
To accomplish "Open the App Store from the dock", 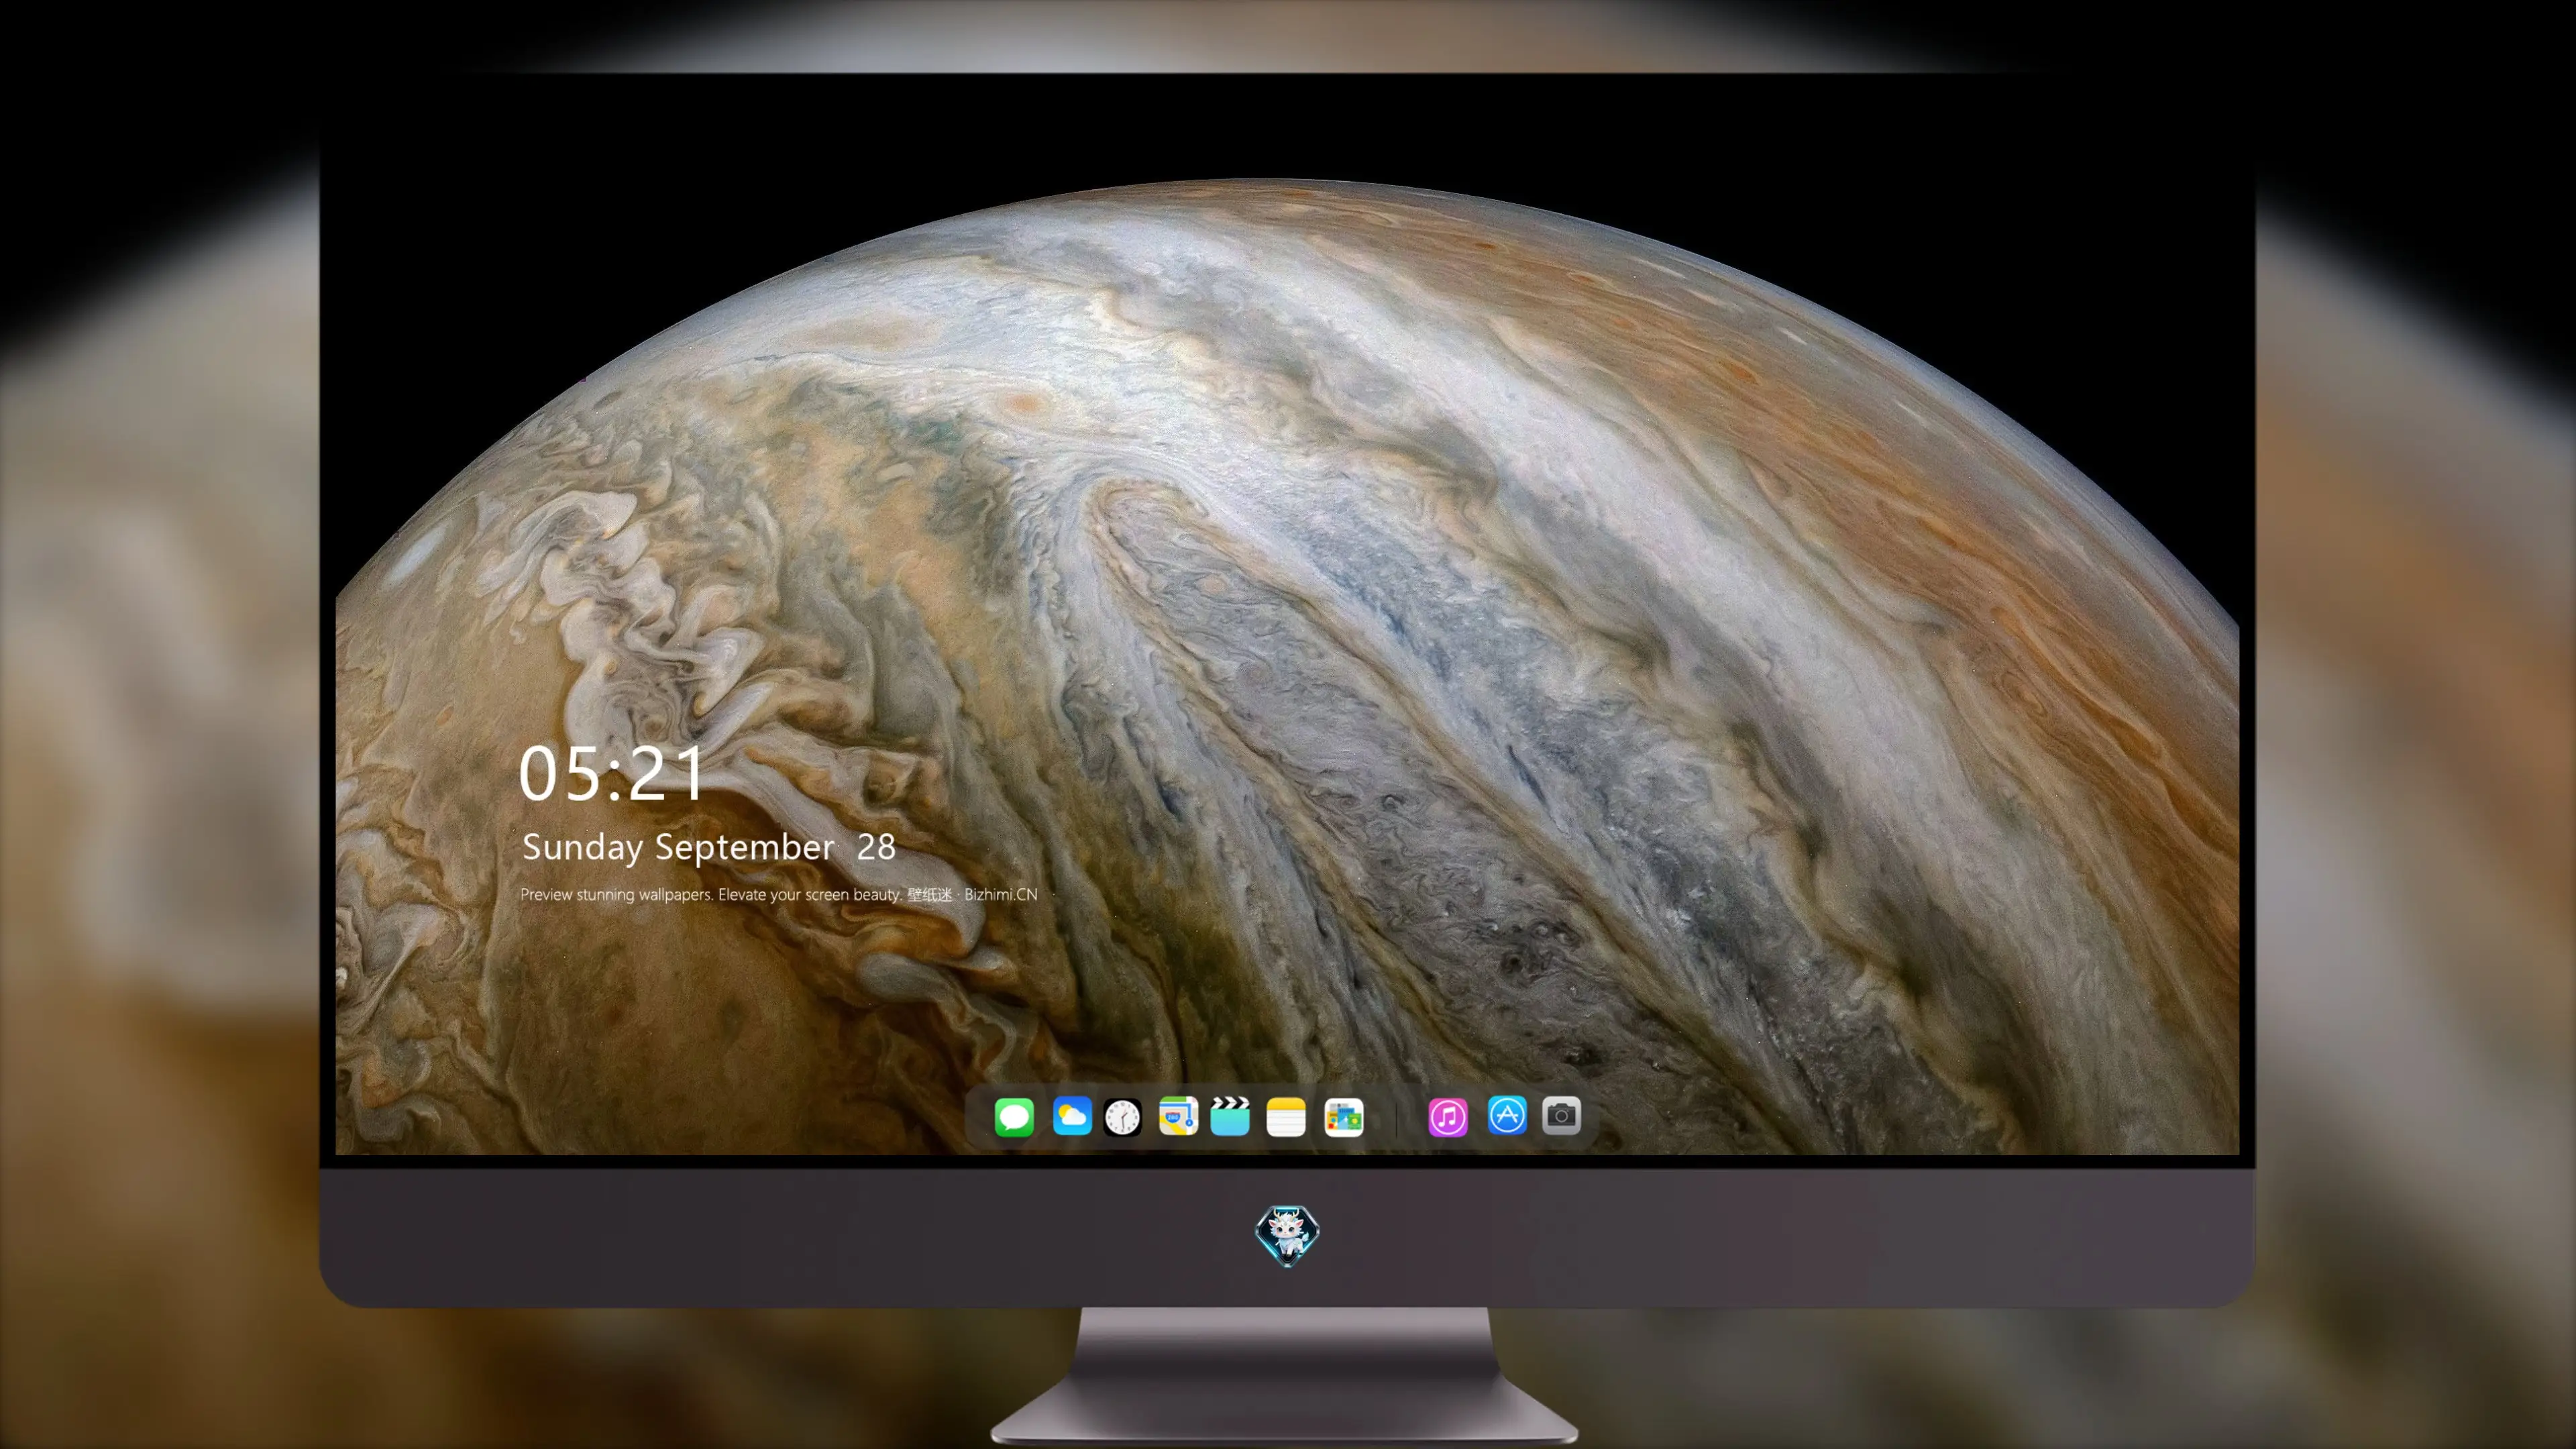I will point(1507,1115).
